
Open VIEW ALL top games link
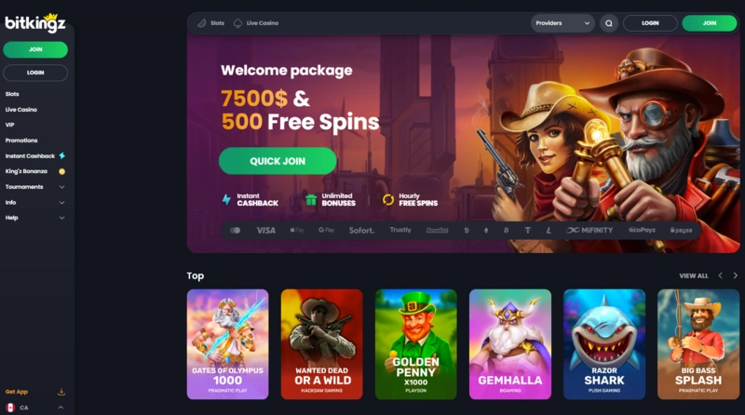[x=694, y=275]
